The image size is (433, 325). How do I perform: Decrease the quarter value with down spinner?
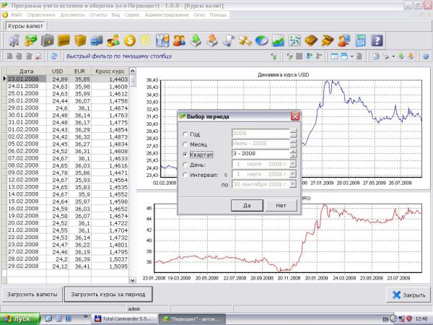coord(293,155)
